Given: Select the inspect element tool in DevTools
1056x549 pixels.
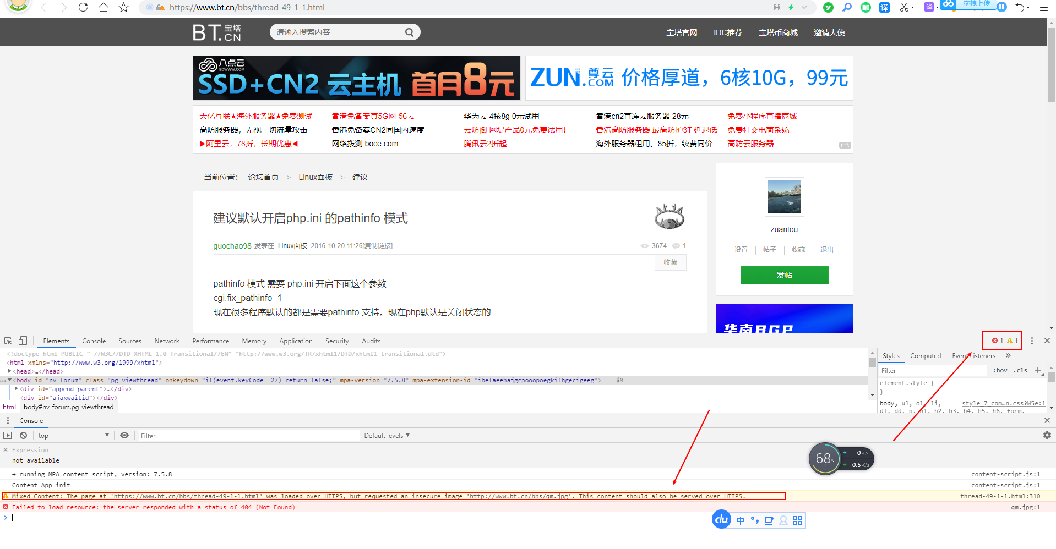Looking at the screenshot, I should 8,341.
